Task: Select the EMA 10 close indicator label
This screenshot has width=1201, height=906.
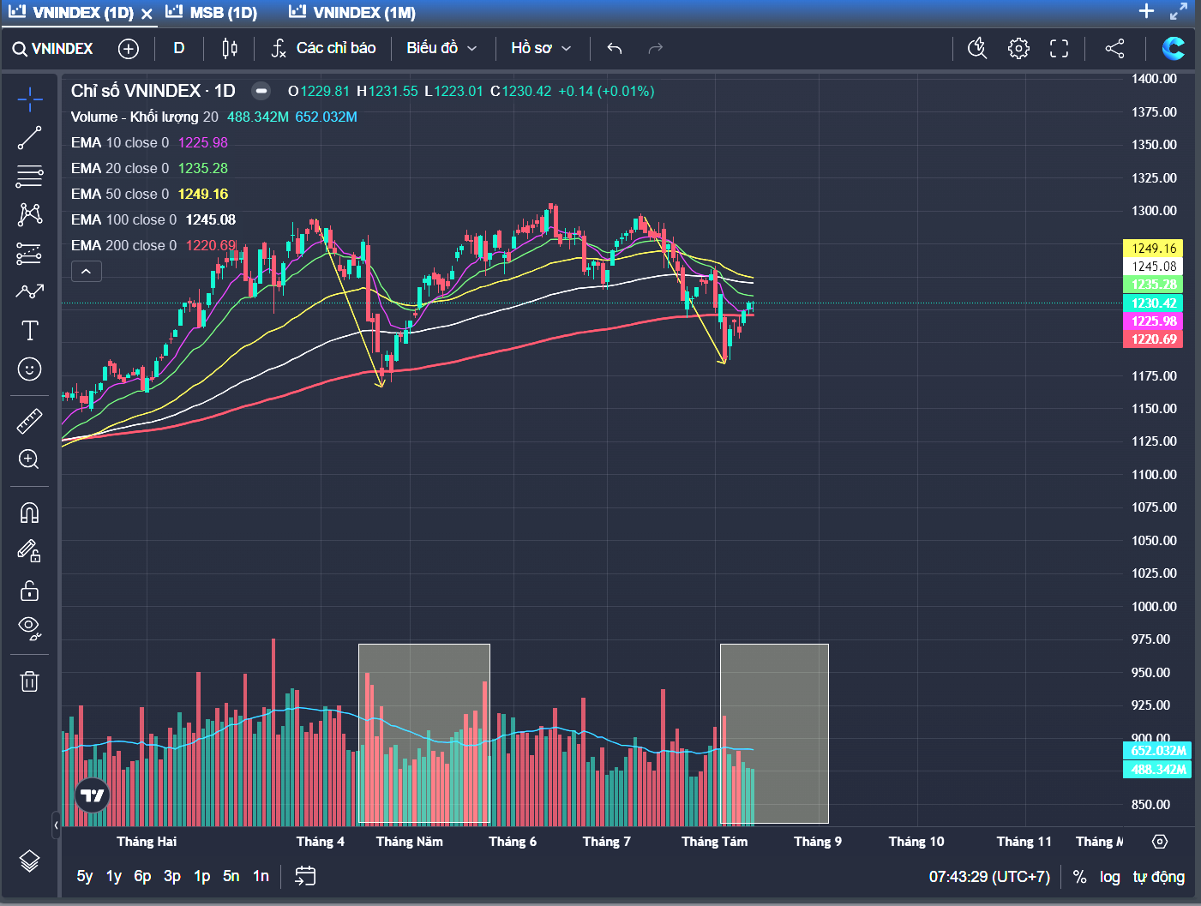Action: click(120, 142)
